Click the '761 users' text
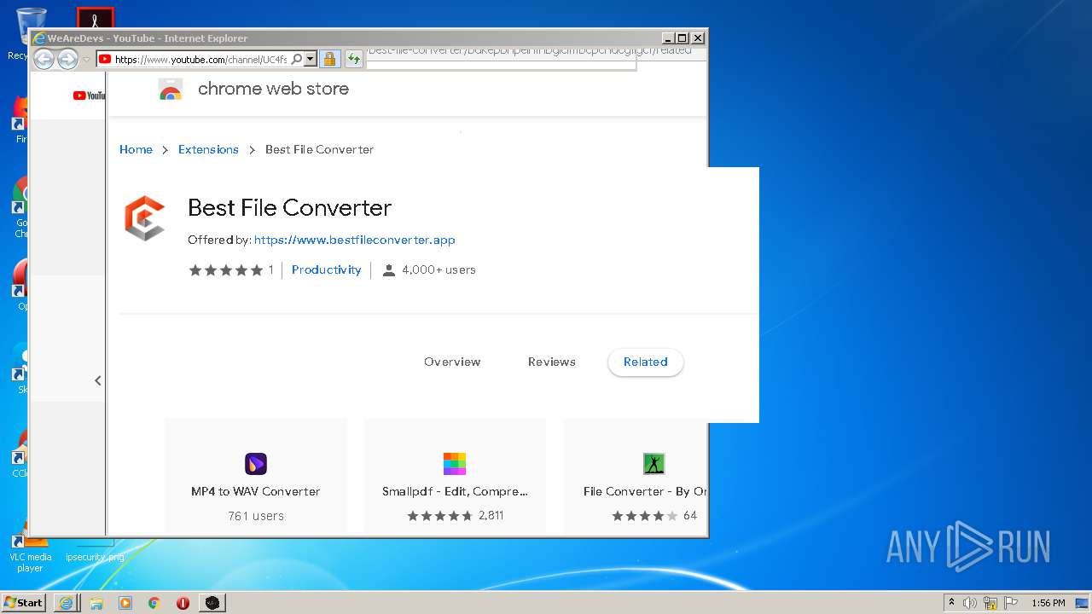Image resolution: width=1092 pixels, height=614 pixels. pos(256,516)
